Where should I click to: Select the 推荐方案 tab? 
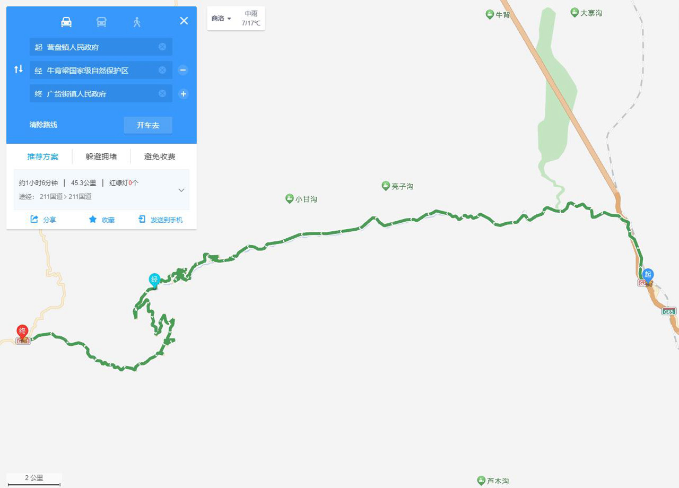coord(43,156)
